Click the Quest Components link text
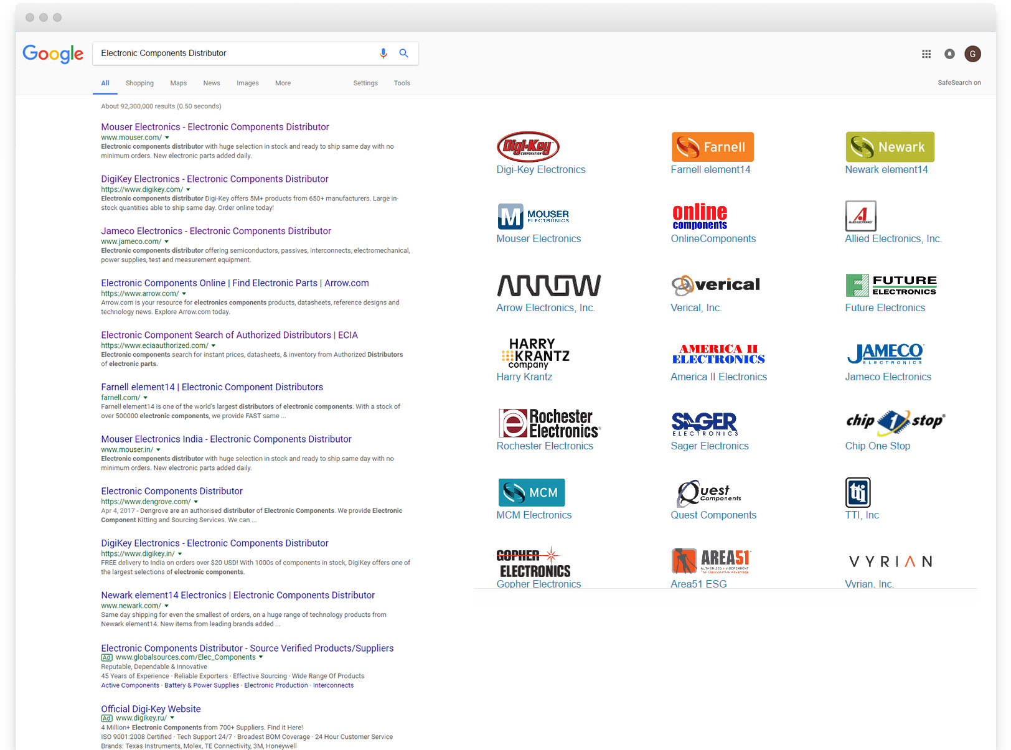 click(713, 515)
